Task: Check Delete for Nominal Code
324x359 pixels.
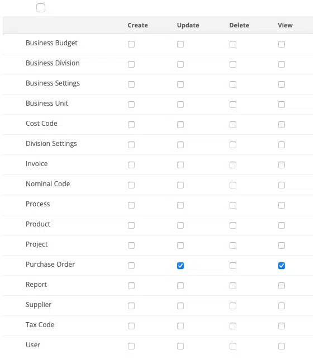Action: [x=233, y=185]
